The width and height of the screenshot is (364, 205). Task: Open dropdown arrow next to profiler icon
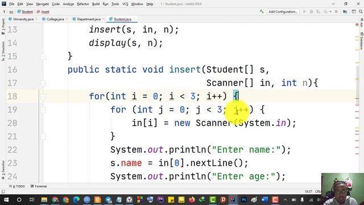(x=330, y=11)
